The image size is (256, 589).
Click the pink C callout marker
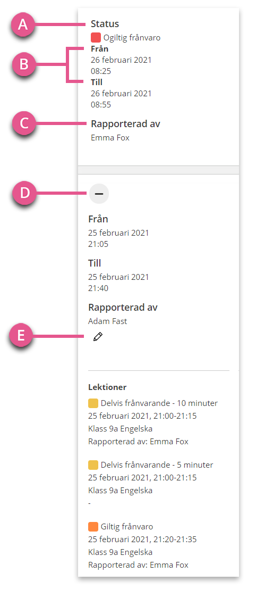click(x=23, y=123)
